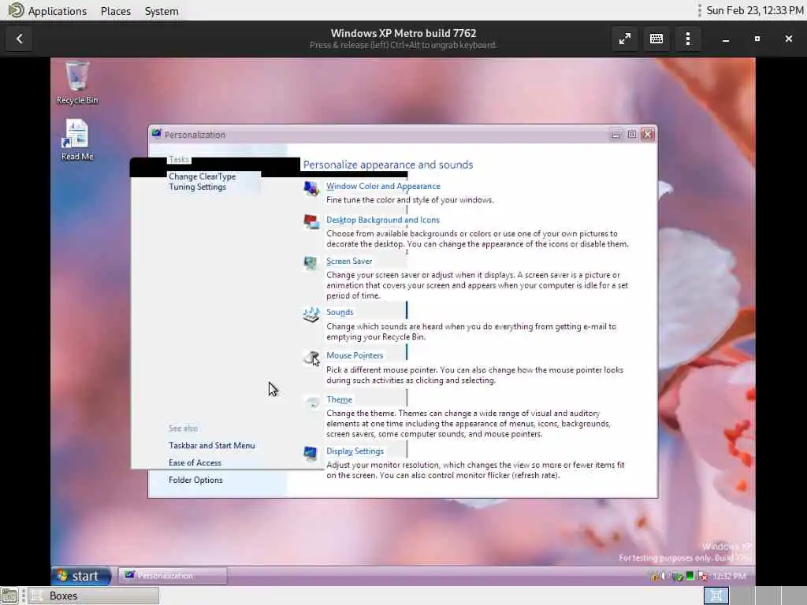807x605 pixels.
Task: Open Desktop Background and Icons link
Action: tap(382, 220)
